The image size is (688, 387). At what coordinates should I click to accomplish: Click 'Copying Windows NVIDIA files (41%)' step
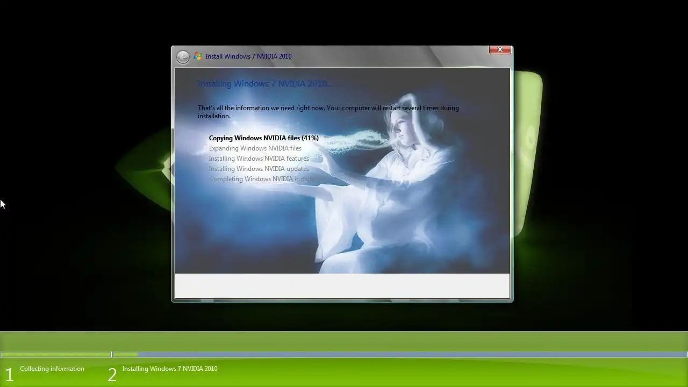coord(263,138)
